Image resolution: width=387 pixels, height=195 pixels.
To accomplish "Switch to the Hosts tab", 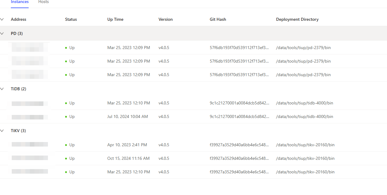I will pos(43,2).
